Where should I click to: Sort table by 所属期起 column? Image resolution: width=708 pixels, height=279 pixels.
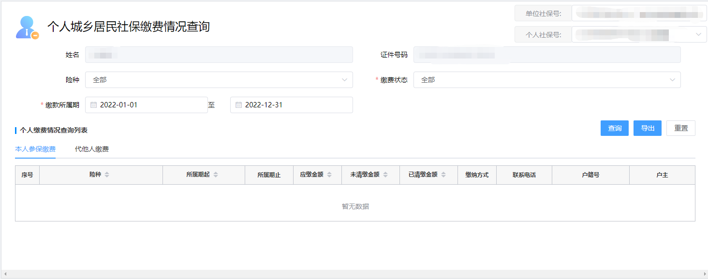click(216, 175)
